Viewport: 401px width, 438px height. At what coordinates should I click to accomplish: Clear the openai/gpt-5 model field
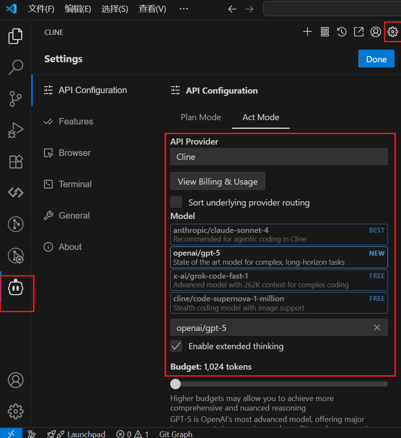(x=377, y=327)
